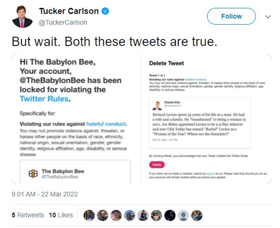Click the fourth liker avatar

pos(130,215)
